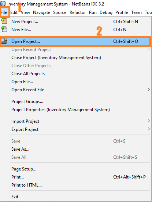Expand the Export Project submenu arrow
This screenshot has height=202, width=152.
tap(149, 129)
